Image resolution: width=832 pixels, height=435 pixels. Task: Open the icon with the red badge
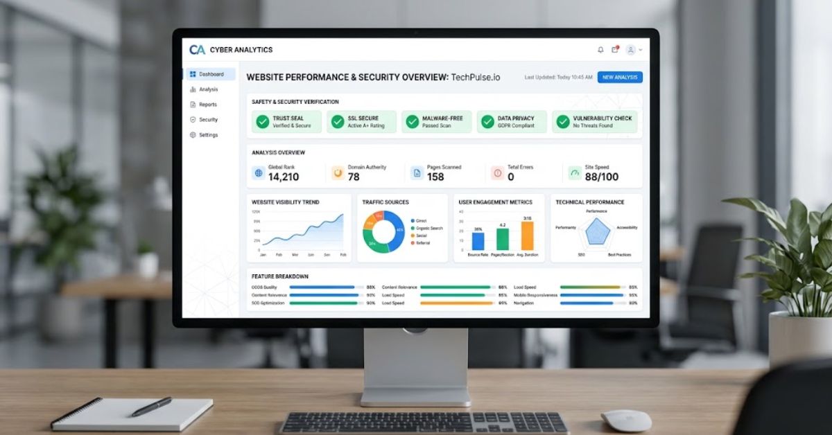point(615,50)
